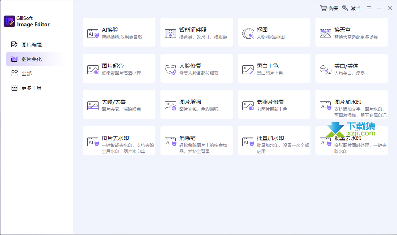The image size is (397, 235).
Task: Click the shopping cart icon
Action: pyautogui.click(x=323, y=8)
